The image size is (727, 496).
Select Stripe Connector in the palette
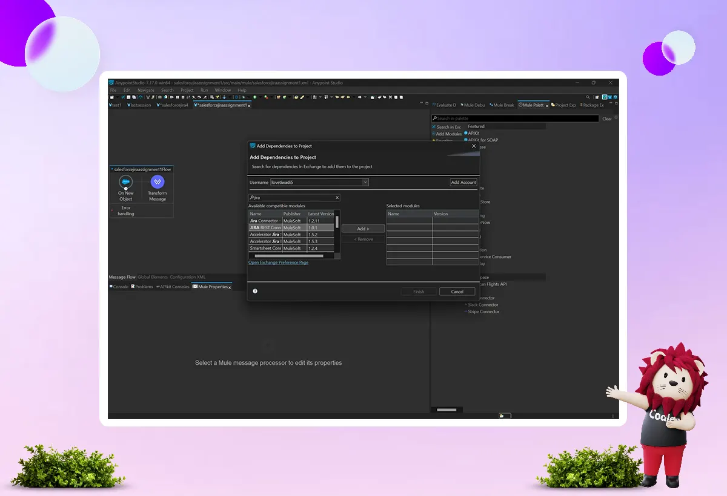pyautogui.click(x=483, y=312)
